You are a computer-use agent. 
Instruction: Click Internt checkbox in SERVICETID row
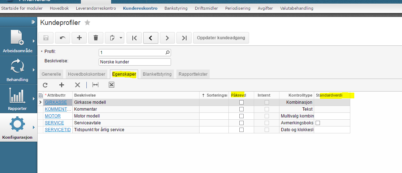[x=267, y=130]
